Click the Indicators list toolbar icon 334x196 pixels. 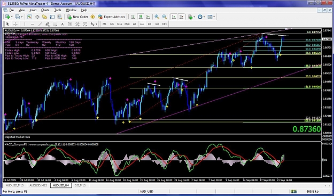pos(190,17)
